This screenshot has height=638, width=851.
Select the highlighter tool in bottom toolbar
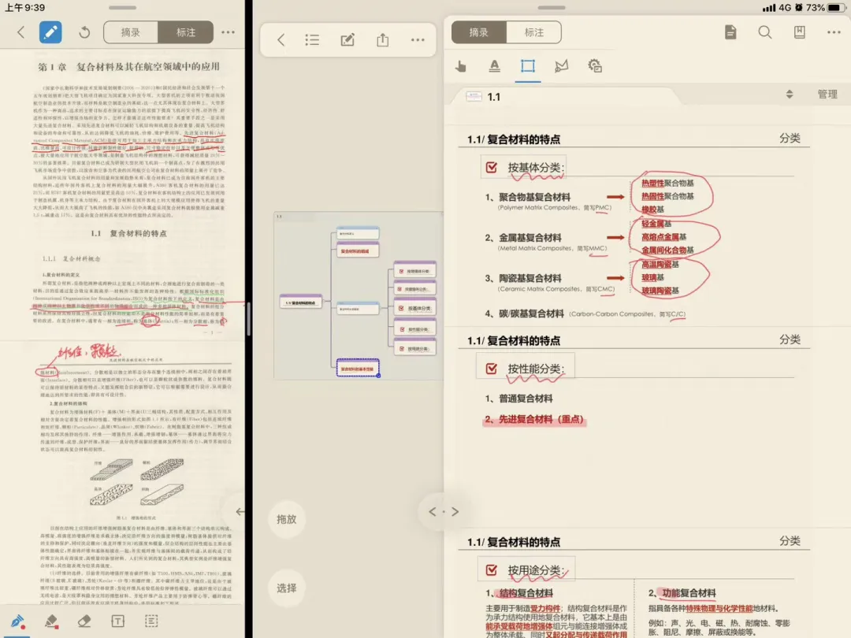click(51, 621)
